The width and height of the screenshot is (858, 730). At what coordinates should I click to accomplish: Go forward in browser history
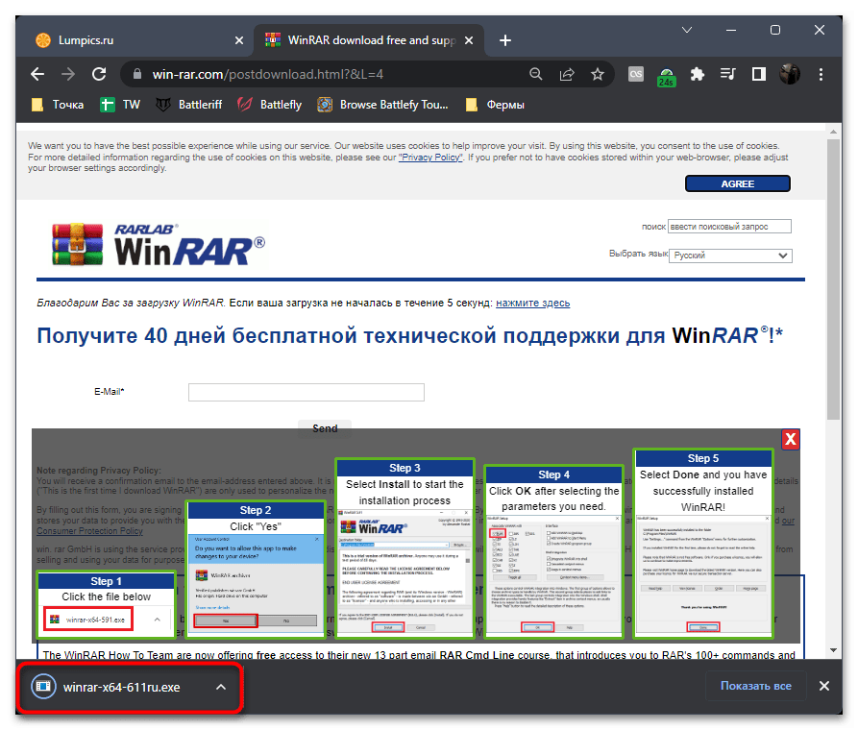(x=68, y=74)
